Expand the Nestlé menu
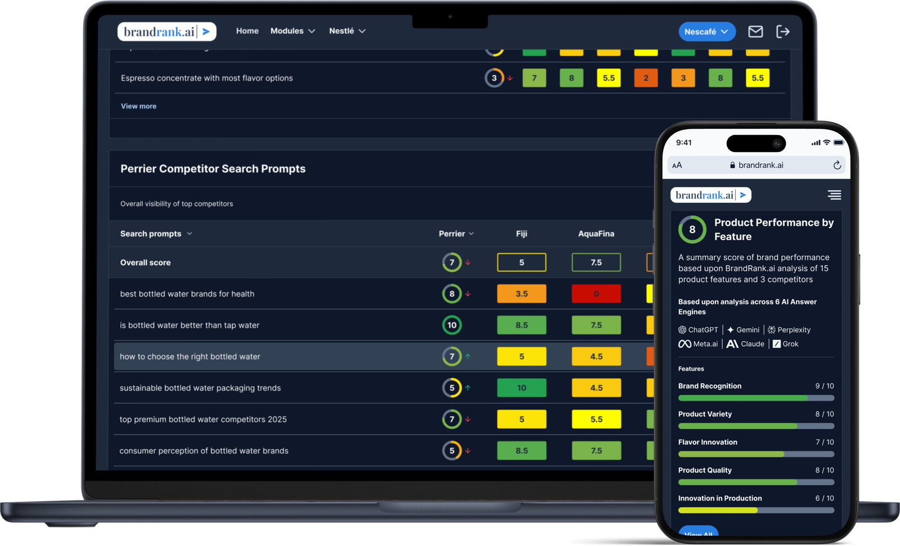The width and height of the screenshot is (900, 546). click(347, 31)
